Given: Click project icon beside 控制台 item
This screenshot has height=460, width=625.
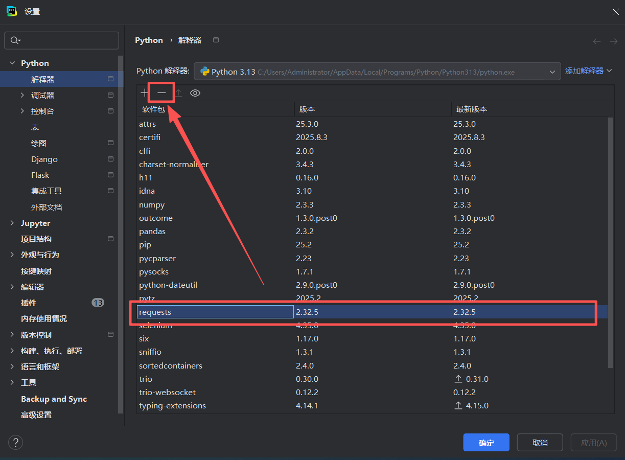Looking at the screenshot, I should click(x=110, y=111).
